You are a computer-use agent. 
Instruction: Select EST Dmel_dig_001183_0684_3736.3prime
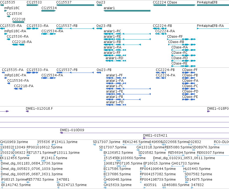[1, 166]
